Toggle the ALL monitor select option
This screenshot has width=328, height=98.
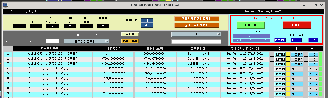pyautogui.click(x=147, y=25)
